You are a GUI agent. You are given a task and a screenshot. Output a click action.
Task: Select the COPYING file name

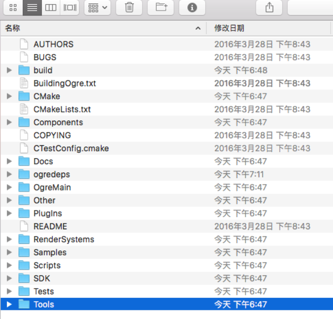(52, 136)
